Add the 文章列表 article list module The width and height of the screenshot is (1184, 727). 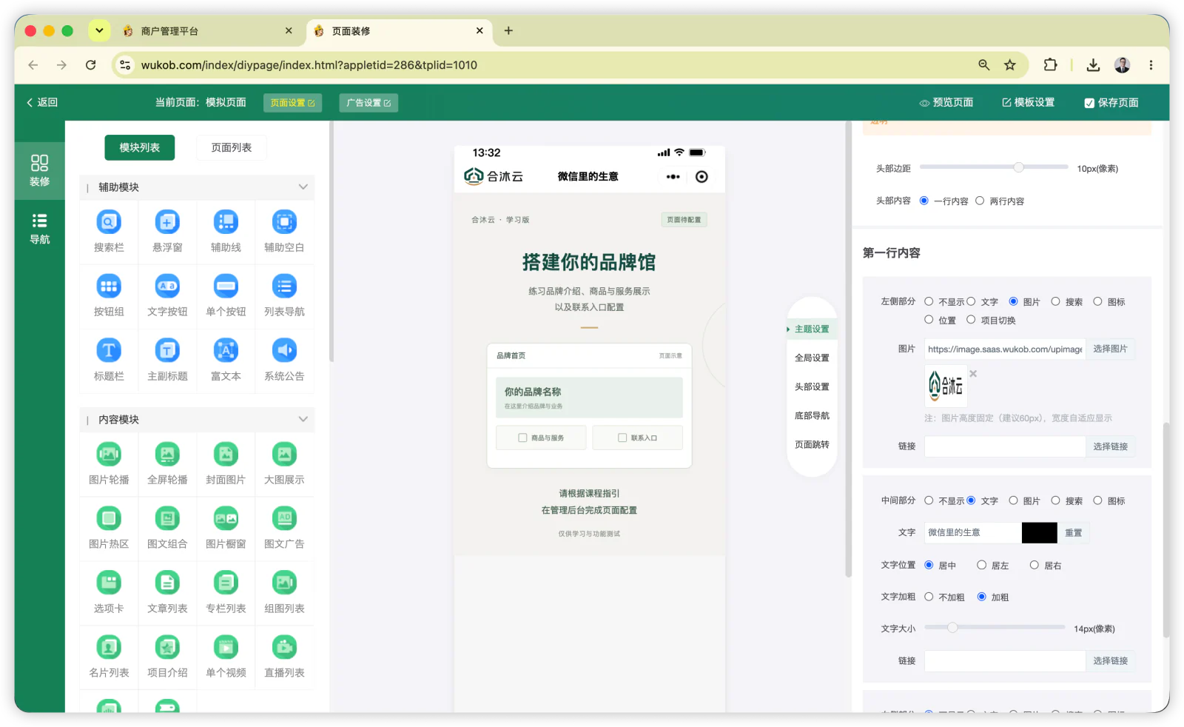(x=167, y=593)
